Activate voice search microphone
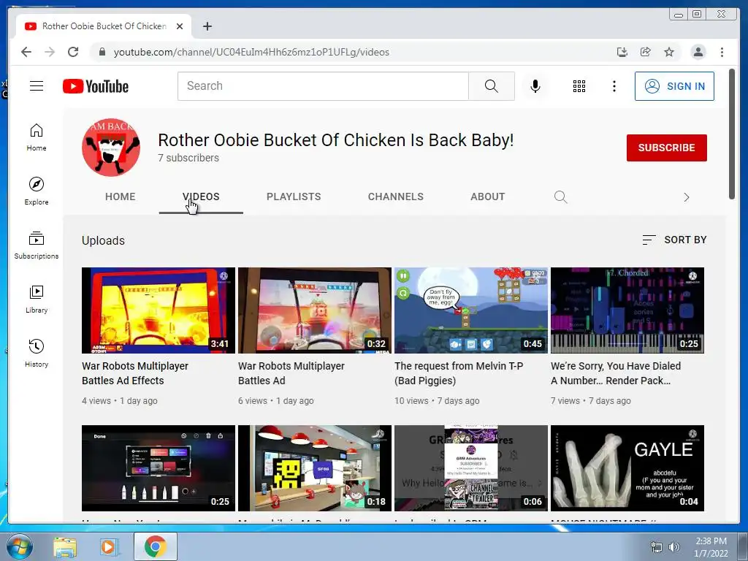This screenshot has height=561, width=748. 535,86
